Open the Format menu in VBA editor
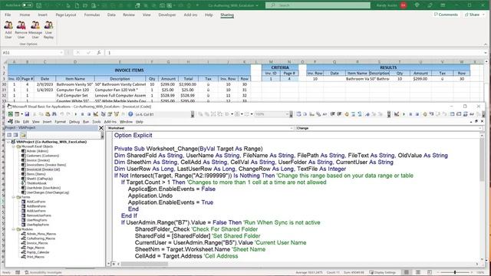 (60, 121)
